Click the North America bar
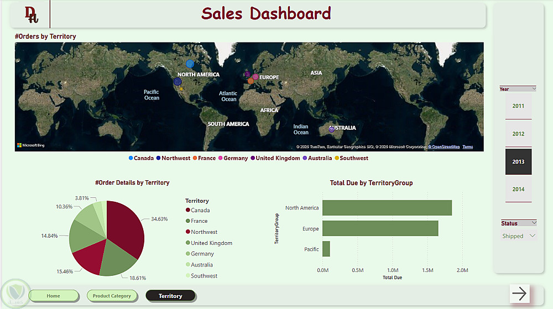The width and height of the screenshot is (553, 309). pyautogui.click(x=387, y=207)
